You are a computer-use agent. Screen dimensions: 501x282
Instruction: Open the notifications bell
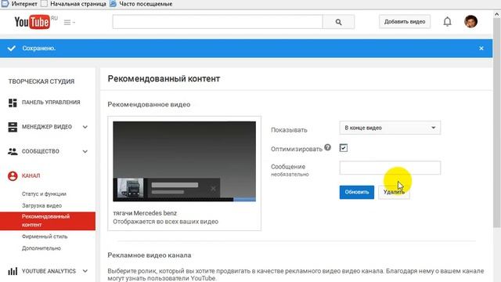tap(447, 22)
